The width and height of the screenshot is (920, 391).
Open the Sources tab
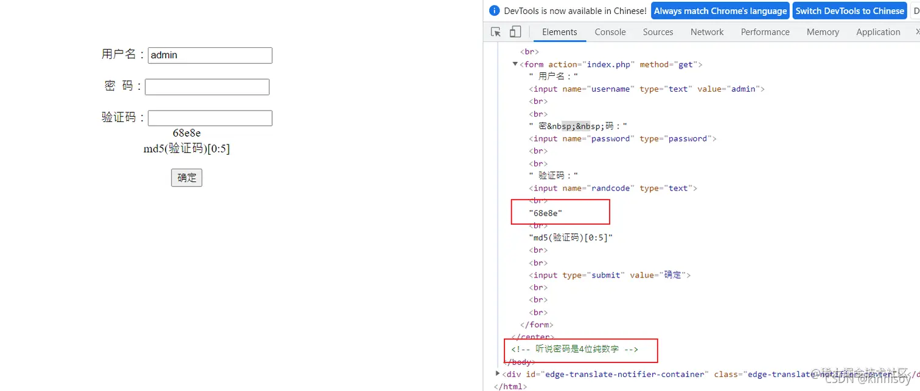coord(658,32)
